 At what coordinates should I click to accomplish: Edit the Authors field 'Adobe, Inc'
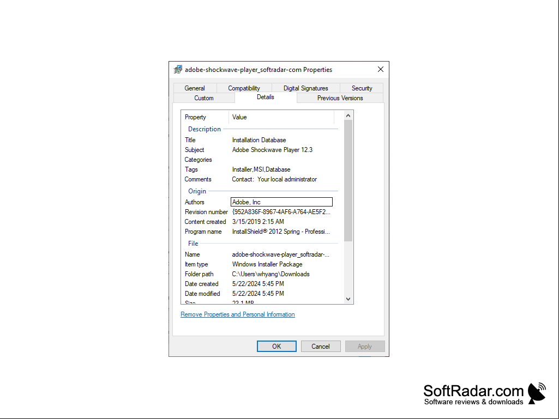point(281,202)
